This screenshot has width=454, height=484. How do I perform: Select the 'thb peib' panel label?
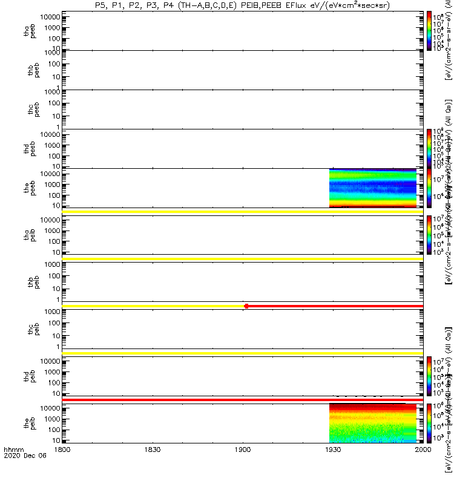point(33,282)
